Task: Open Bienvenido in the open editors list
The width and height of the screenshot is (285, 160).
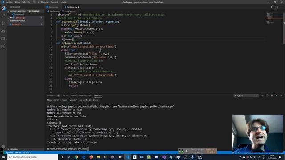Action: click(x=25, y=14)
